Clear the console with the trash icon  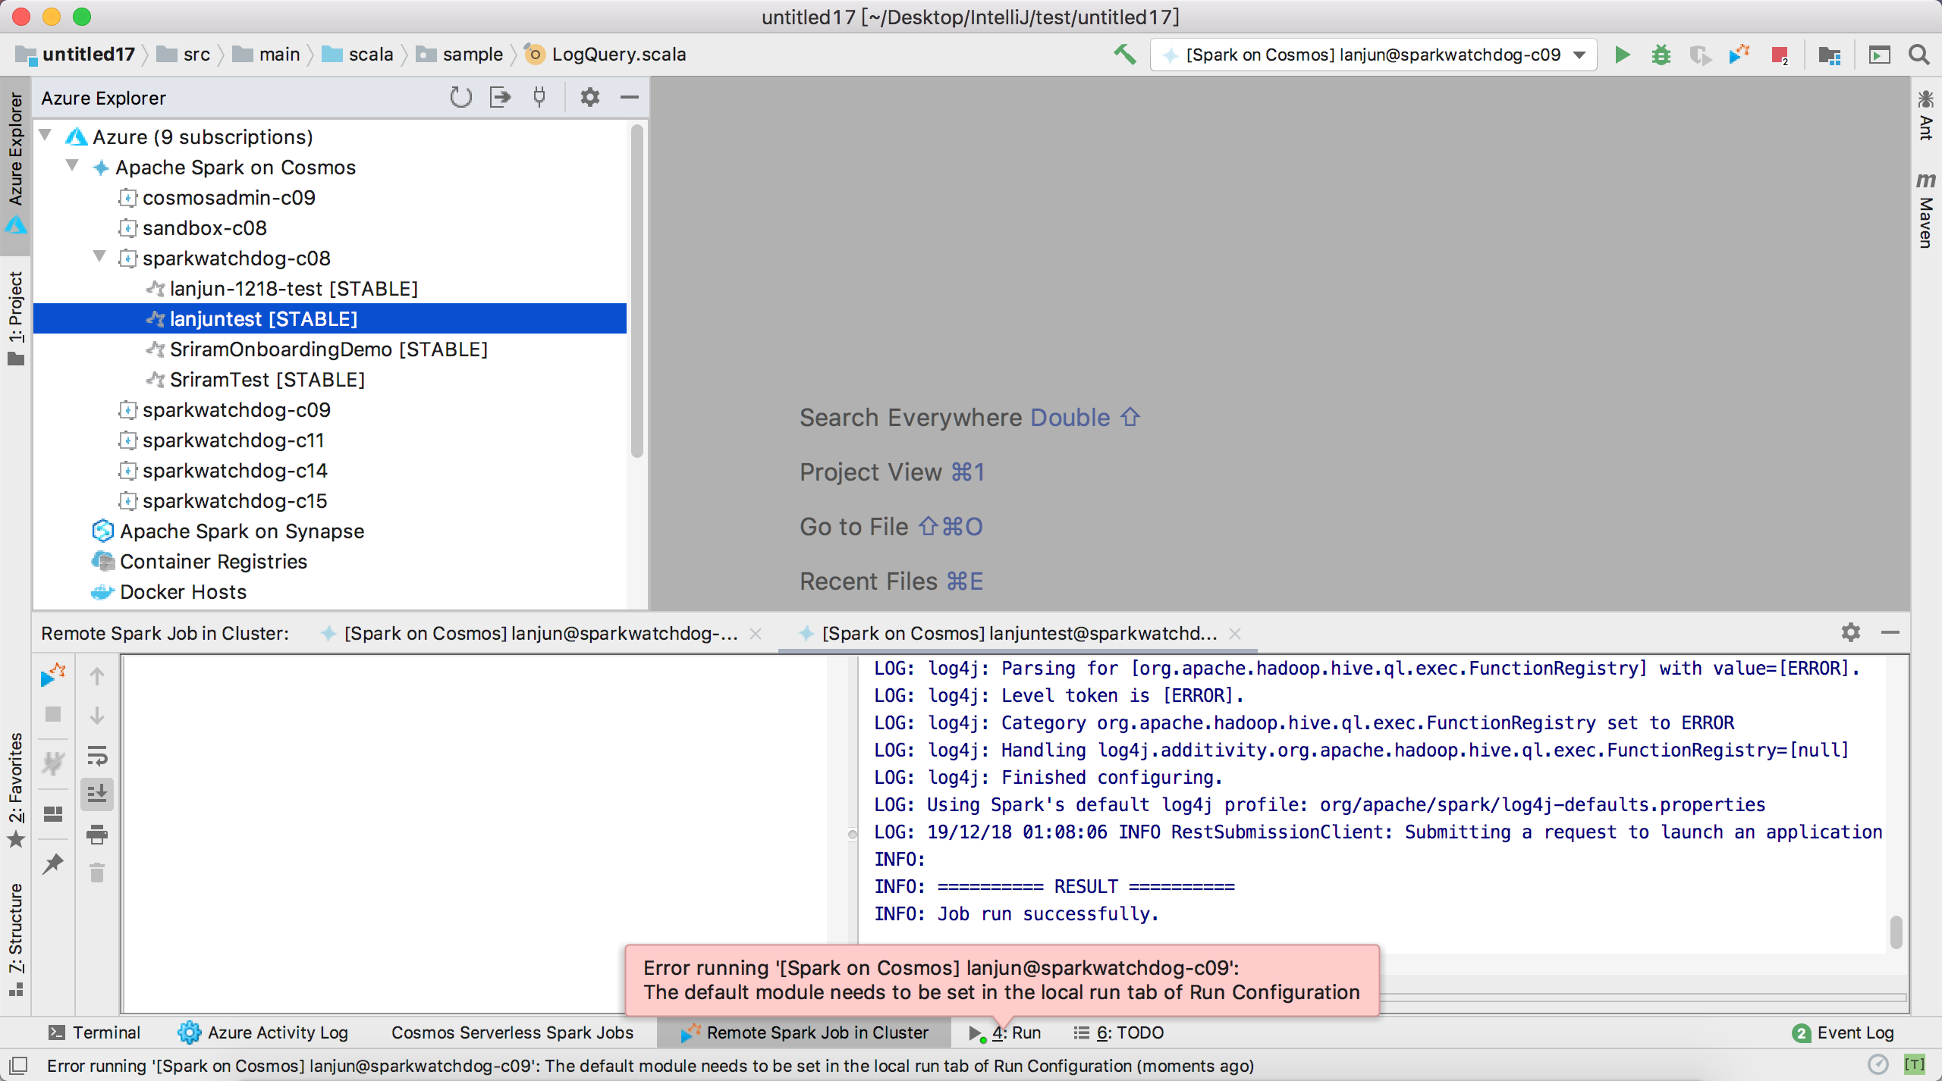pyautogui.click(x=97, y=872)
